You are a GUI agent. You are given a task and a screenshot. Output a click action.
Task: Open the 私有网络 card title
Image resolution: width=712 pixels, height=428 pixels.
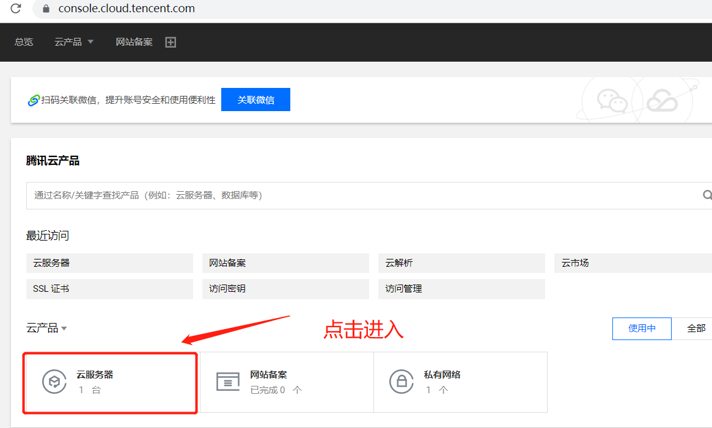pos(442,374)
